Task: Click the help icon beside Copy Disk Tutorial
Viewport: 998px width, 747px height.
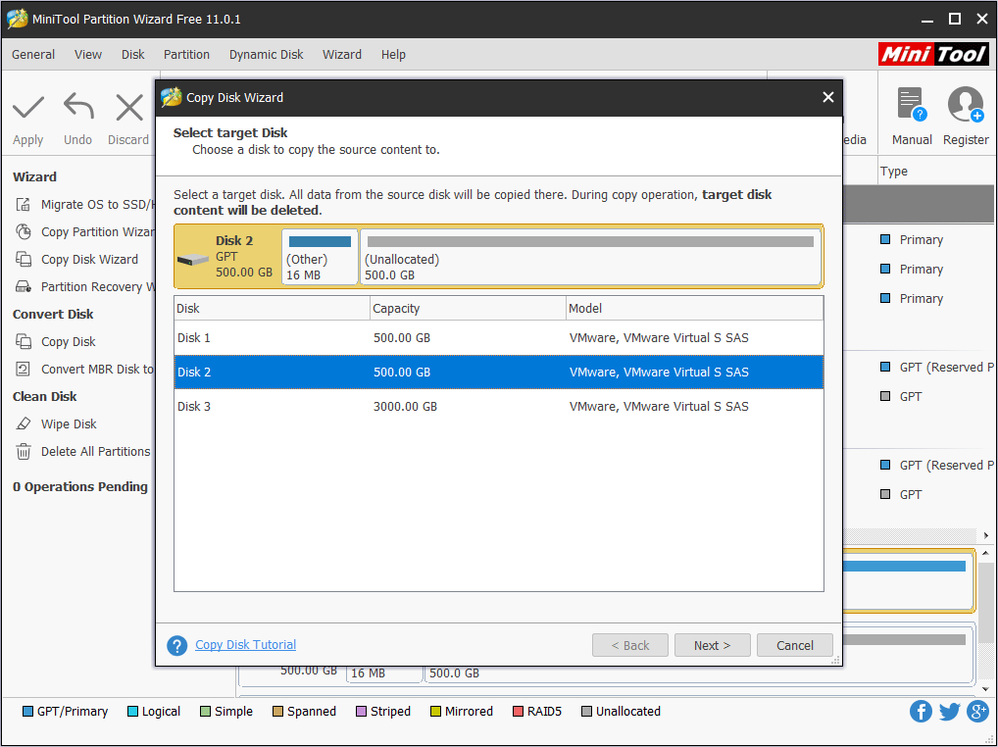Action: click(176, 645)
